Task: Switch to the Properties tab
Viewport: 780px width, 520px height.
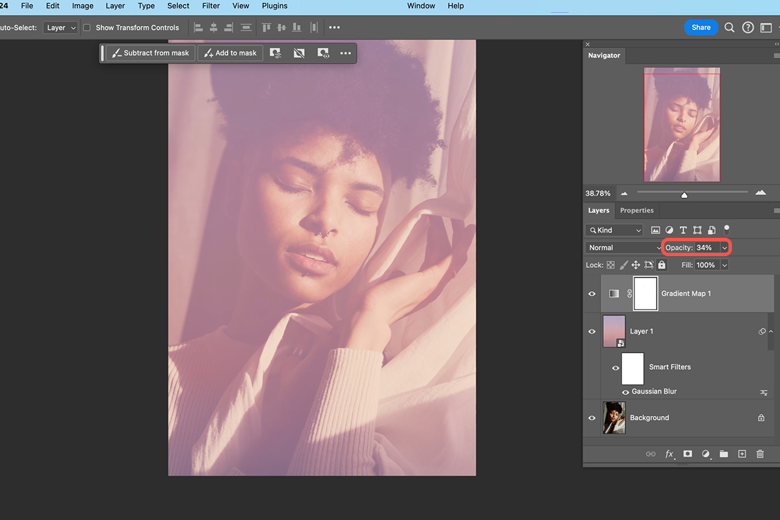Action: click(x=636, y=211)
